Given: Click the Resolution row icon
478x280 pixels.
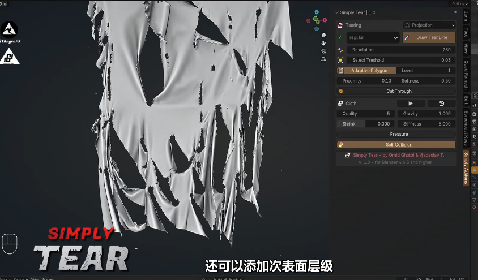Looking at the screenshot, I should click(x=340, y=50).
